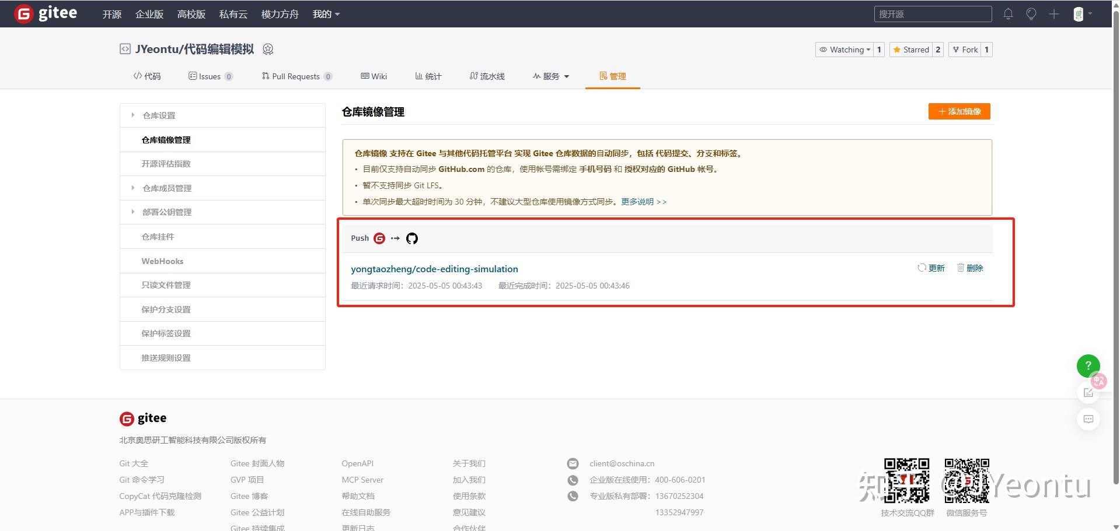
Task: Click the lightbulb icon in the top bar
Action: click(1031, 13)
